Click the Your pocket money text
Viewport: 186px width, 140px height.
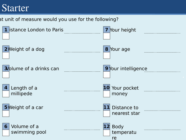(125, 91)
